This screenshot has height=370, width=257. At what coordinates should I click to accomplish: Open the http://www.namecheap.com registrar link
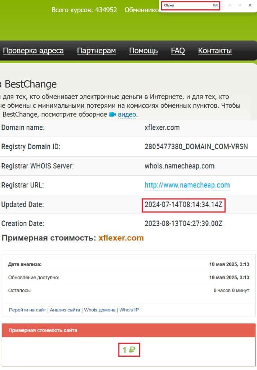[x=187, y=185]
